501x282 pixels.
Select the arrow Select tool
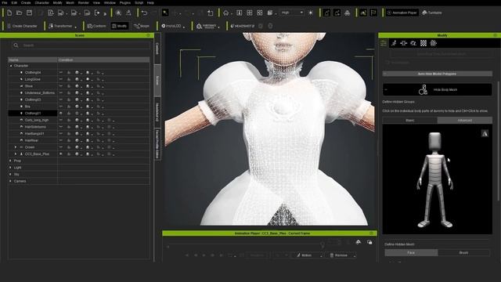165,13
